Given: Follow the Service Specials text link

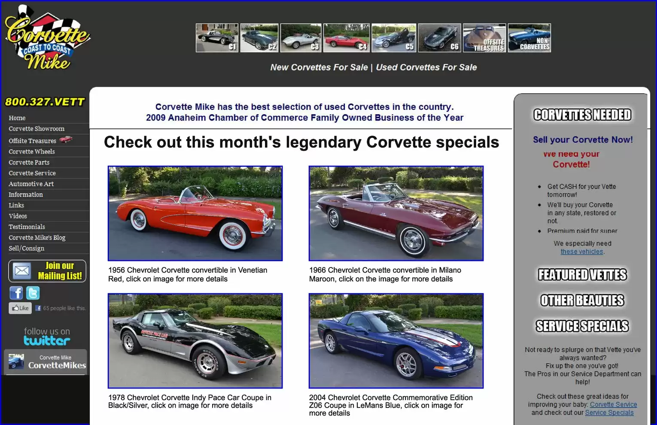Looking at the screenshot, I should tap(609, 413).
